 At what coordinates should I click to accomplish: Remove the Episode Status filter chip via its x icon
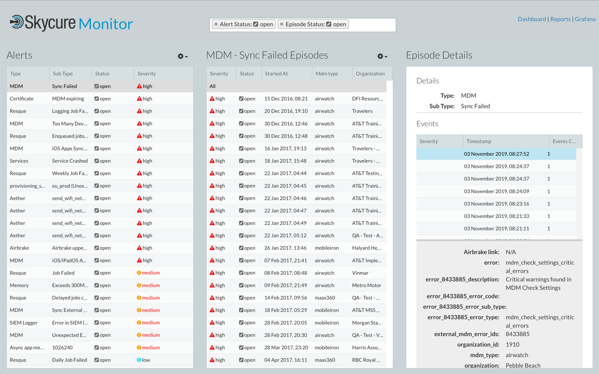282,24
